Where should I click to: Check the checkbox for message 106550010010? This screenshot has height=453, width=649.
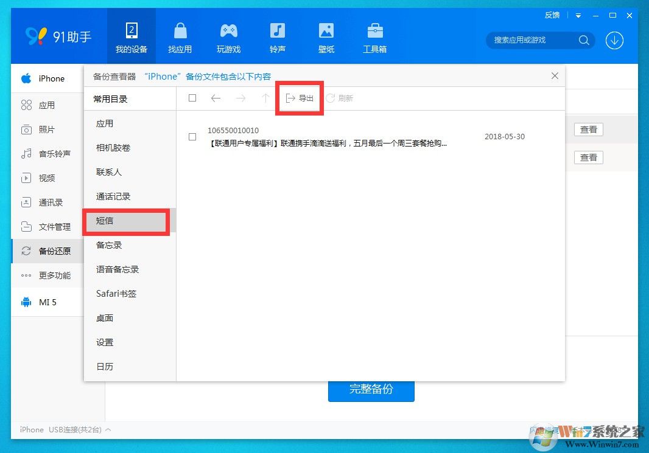click(x=192, y=137)
